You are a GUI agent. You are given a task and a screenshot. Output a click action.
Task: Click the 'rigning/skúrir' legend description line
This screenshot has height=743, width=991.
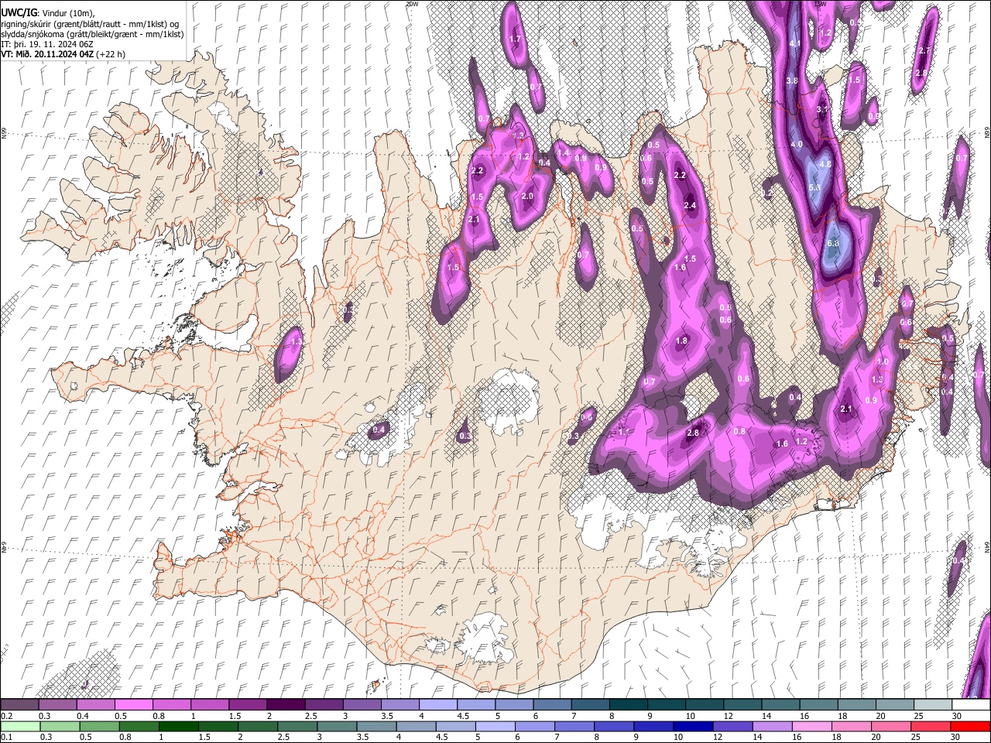pyautogui.click(x=90, y=24)
